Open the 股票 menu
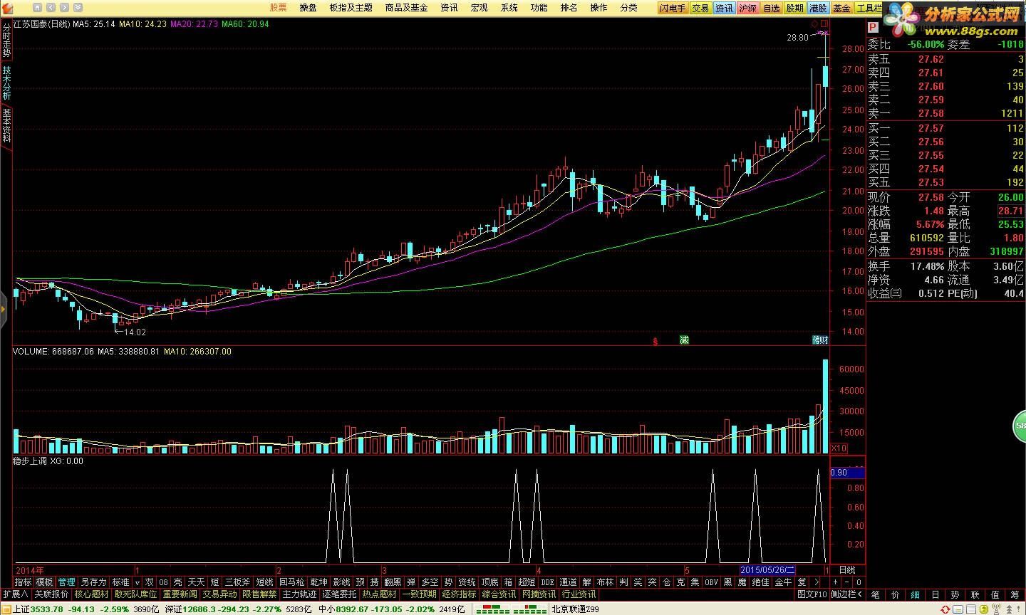 pos(279,8)
